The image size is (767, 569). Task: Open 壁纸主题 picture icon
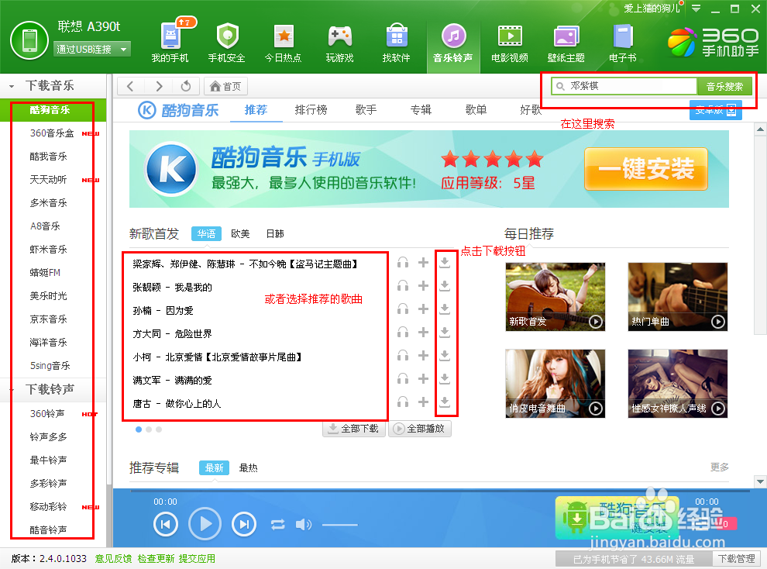point(566,42)
